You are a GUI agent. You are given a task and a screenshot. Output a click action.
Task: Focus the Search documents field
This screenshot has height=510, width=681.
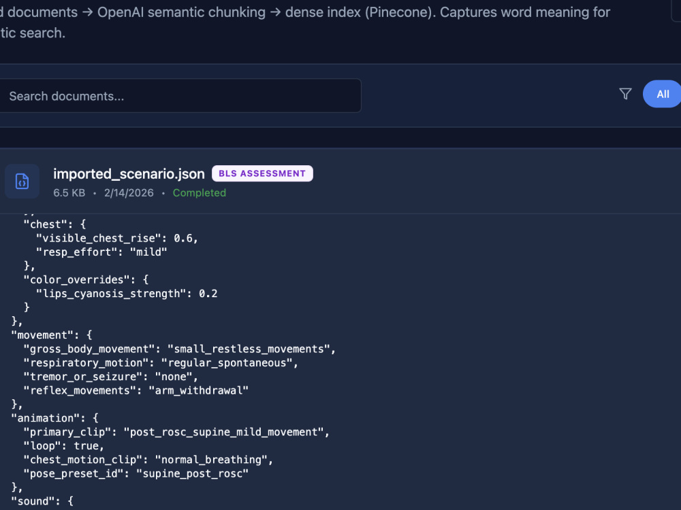click(x=180, y=96)
